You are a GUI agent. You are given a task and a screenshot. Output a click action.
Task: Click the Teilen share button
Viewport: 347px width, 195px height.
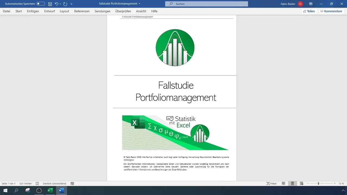coord(309,11)
